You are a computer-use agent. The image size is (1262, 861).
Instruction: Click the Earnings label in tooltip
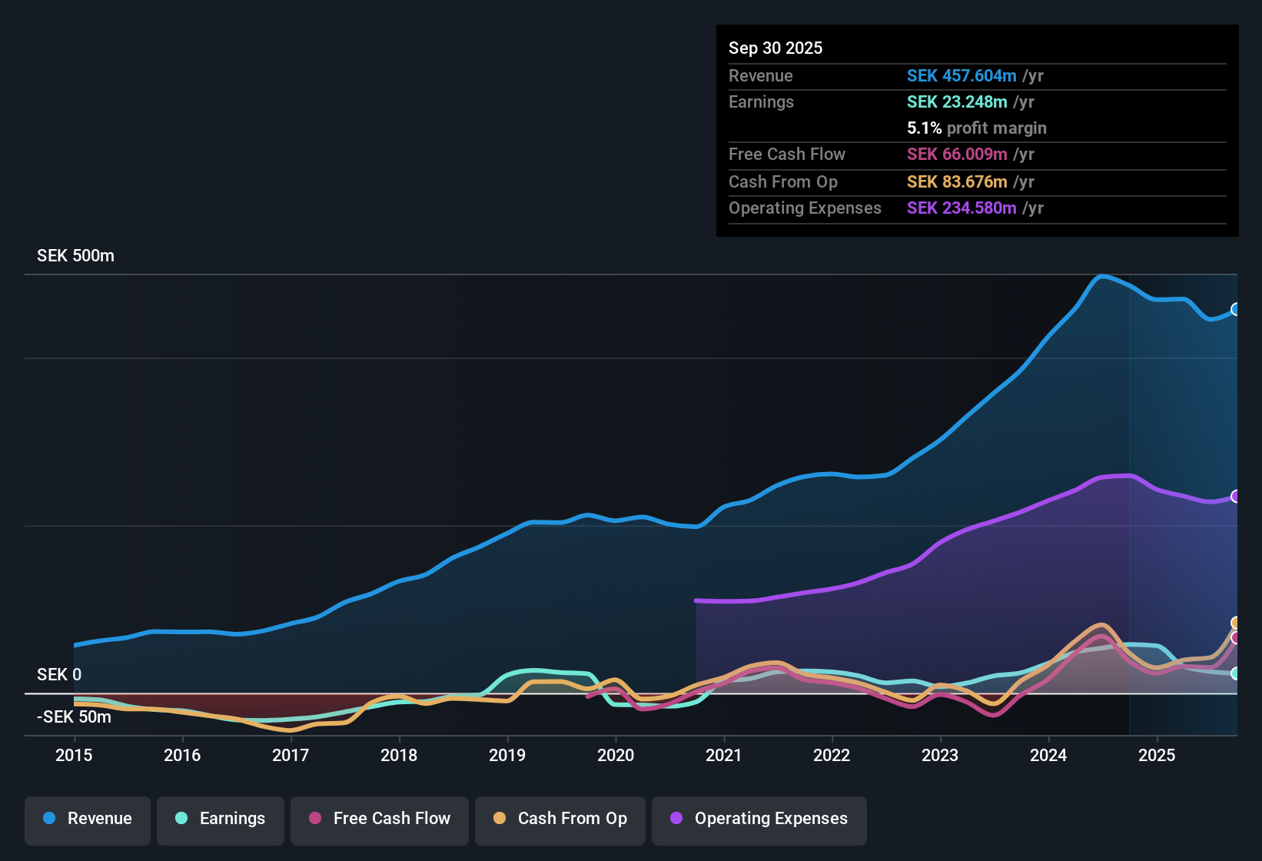761,101
